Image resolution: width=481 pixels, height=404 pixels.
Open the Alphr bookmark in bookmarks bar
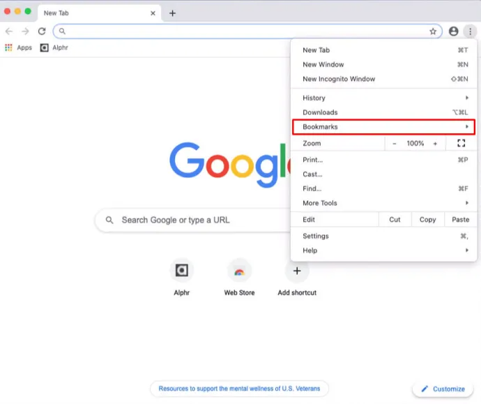click(x=54, y=47)
